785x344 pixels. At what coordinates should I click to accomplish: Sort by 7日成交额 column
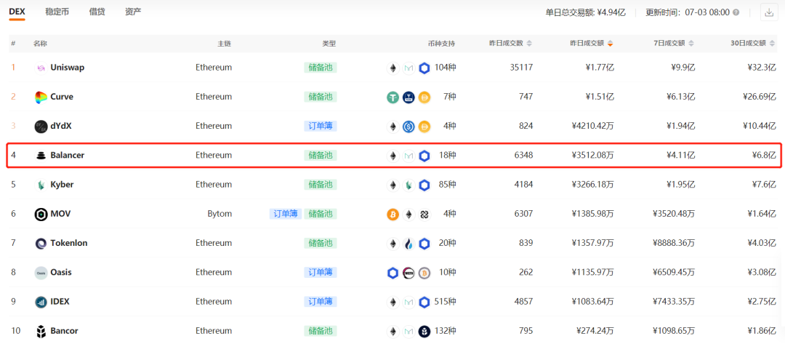(x=691, y=44)
